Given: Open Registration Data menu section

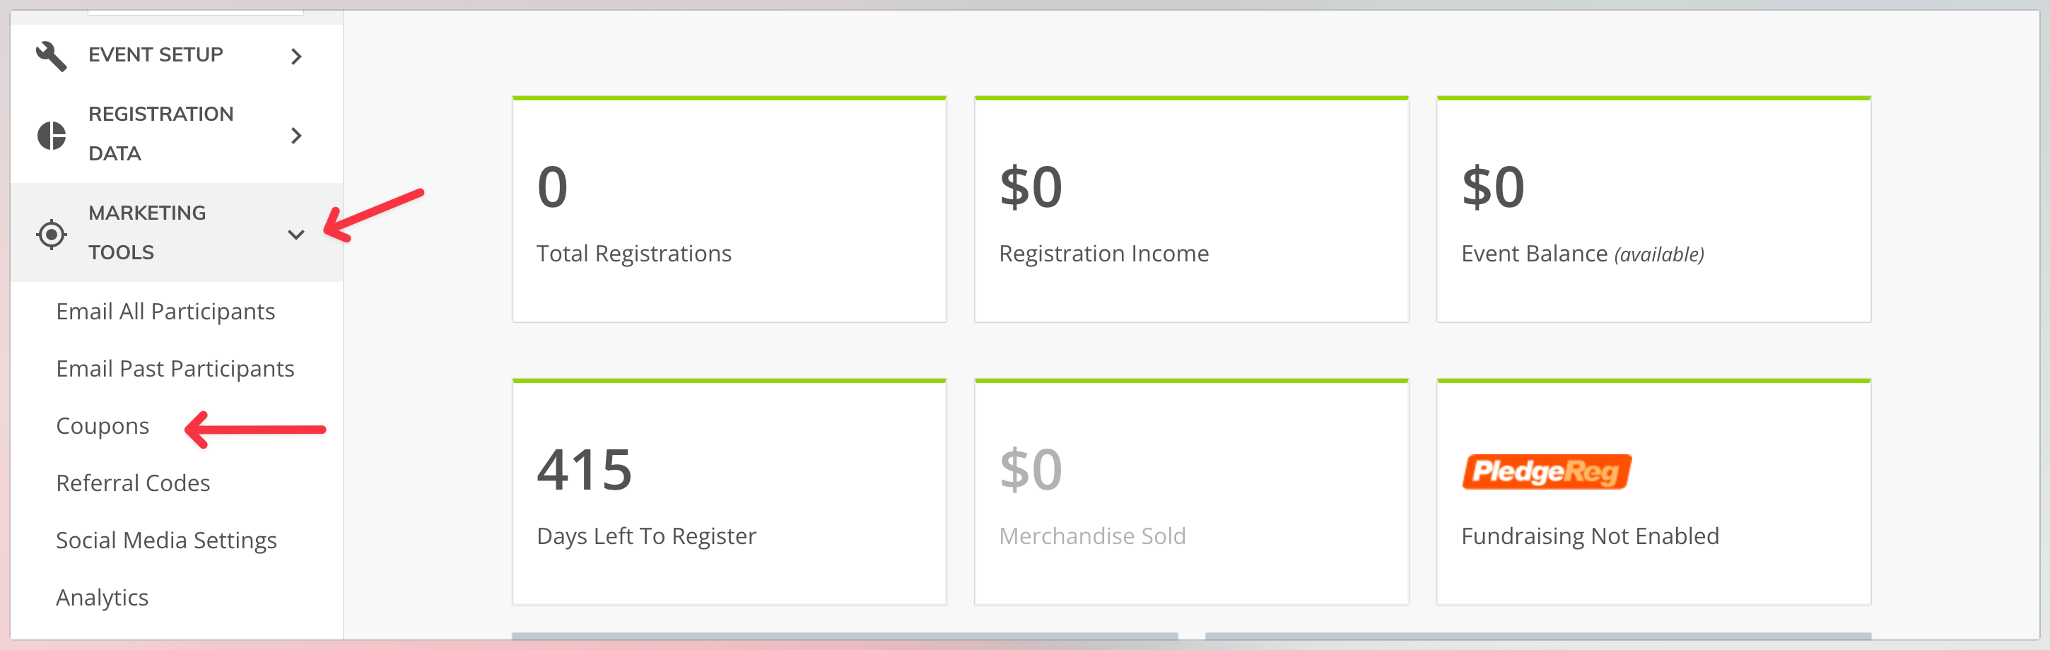Looking at the screenshot, I should pyautogui.click(x=177, y=134).
